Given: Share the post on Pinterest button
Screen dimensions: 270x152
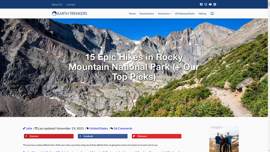Looking at the screenshot, I should pos(49,136).
